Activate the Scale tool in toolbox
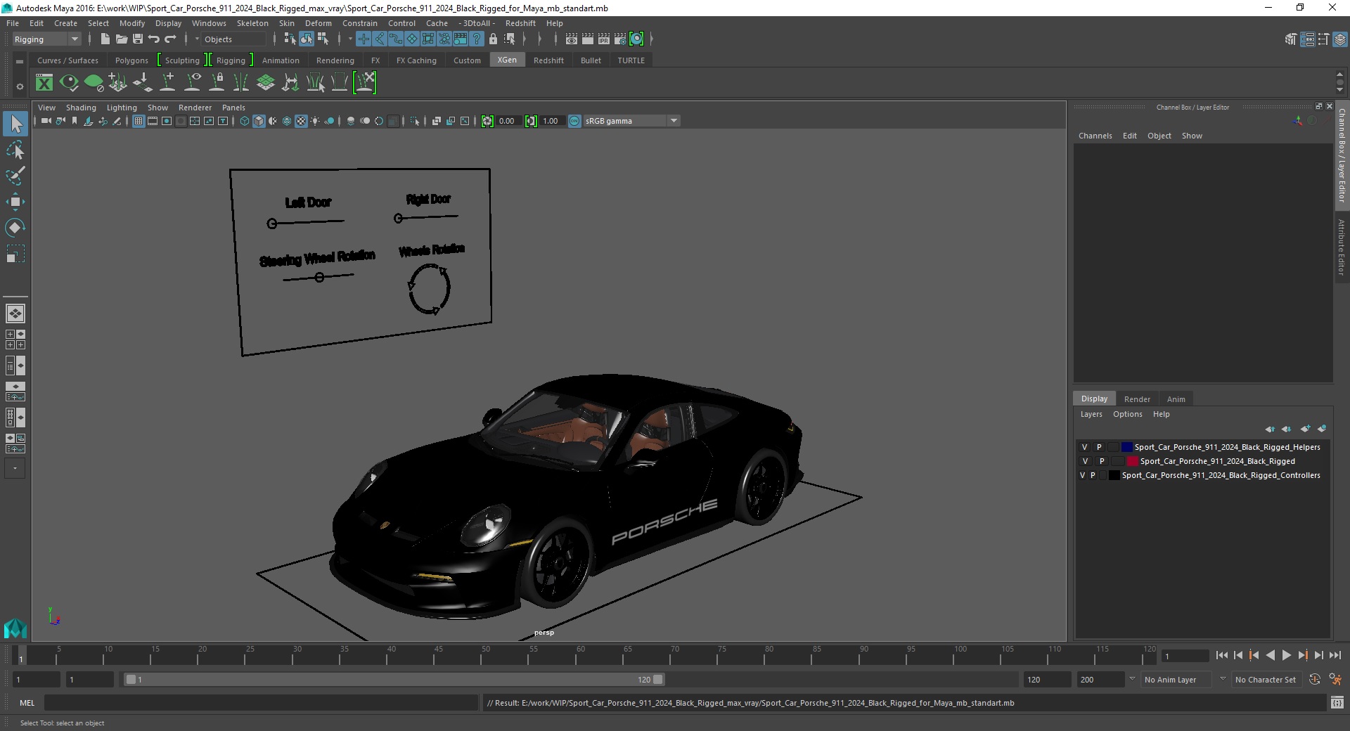Image resolution: width=1350 pixels, height=731 pixels. pyautogui.click(x=15, y=253)
